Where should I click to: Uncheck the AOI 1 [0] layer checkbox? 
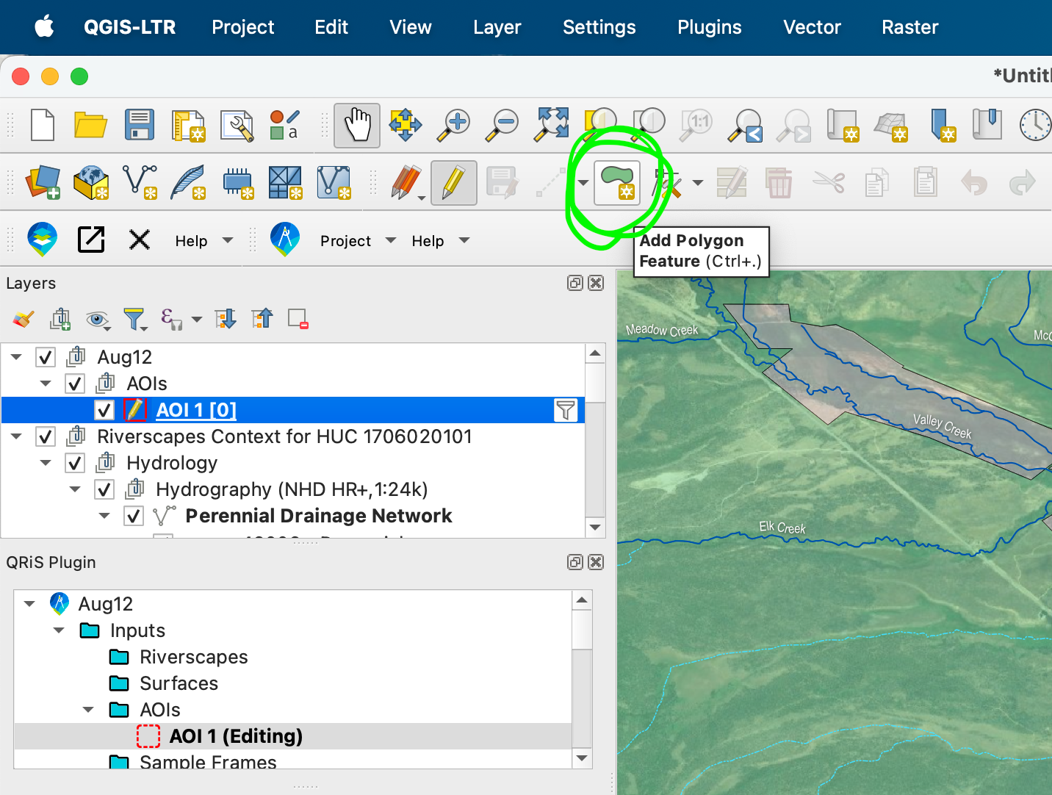click(x=104, y=410)
